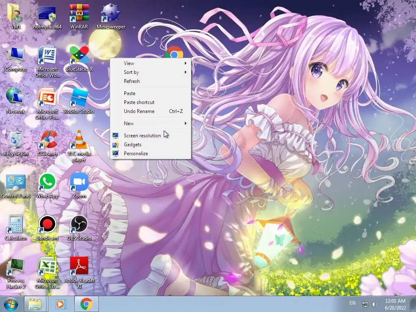
Task: Select the VM1 folder icon
Action: click(15, 17)
